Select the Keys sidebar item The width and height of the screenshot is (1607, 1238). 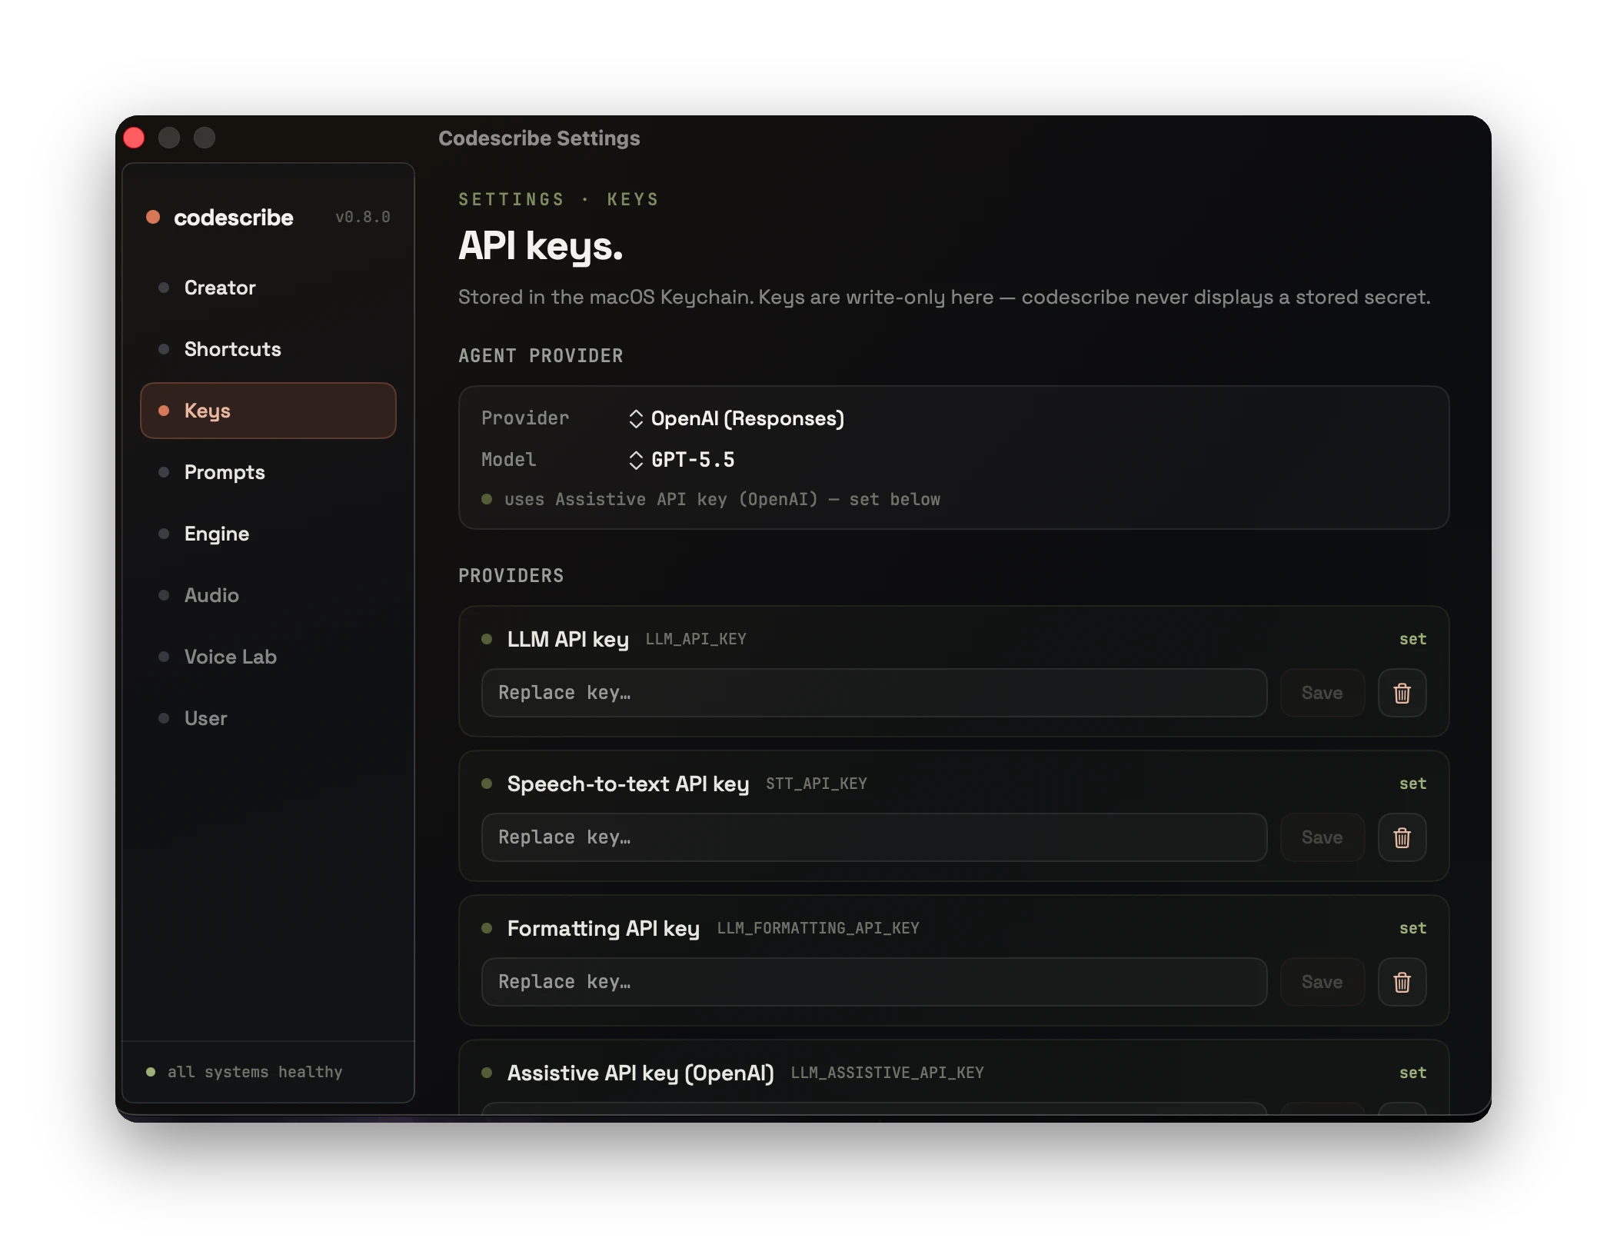point(268,411)
